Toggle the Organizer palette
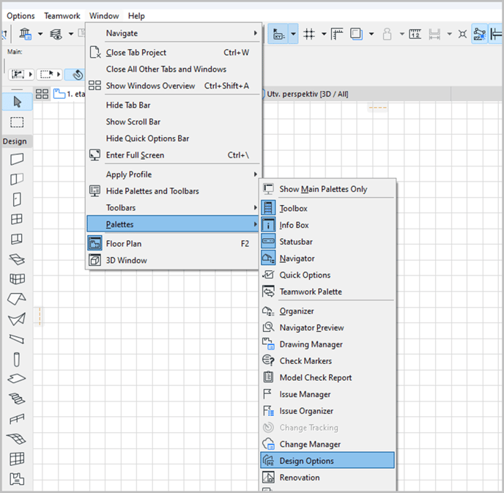The width and height of the screenshot is (504, 493). [x=327, y=311]
